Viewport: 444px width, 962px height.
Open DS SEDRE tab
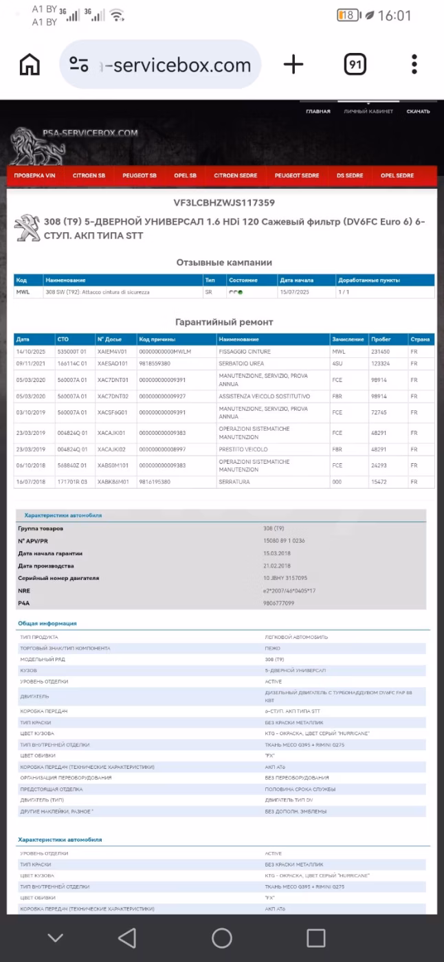tap(350, 175)
